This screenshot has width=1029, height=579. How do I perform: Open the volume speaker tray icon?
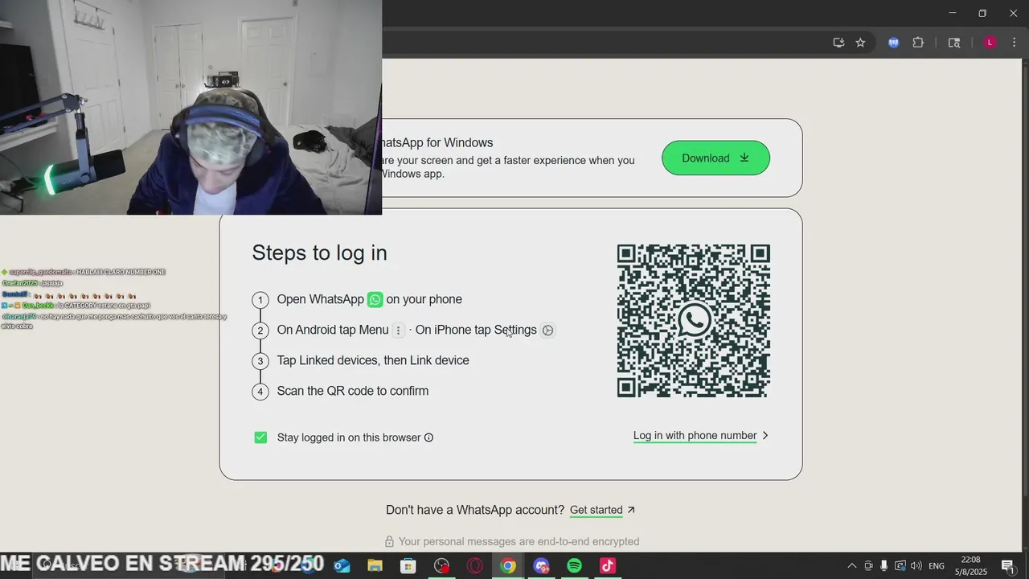coord(916,566)
